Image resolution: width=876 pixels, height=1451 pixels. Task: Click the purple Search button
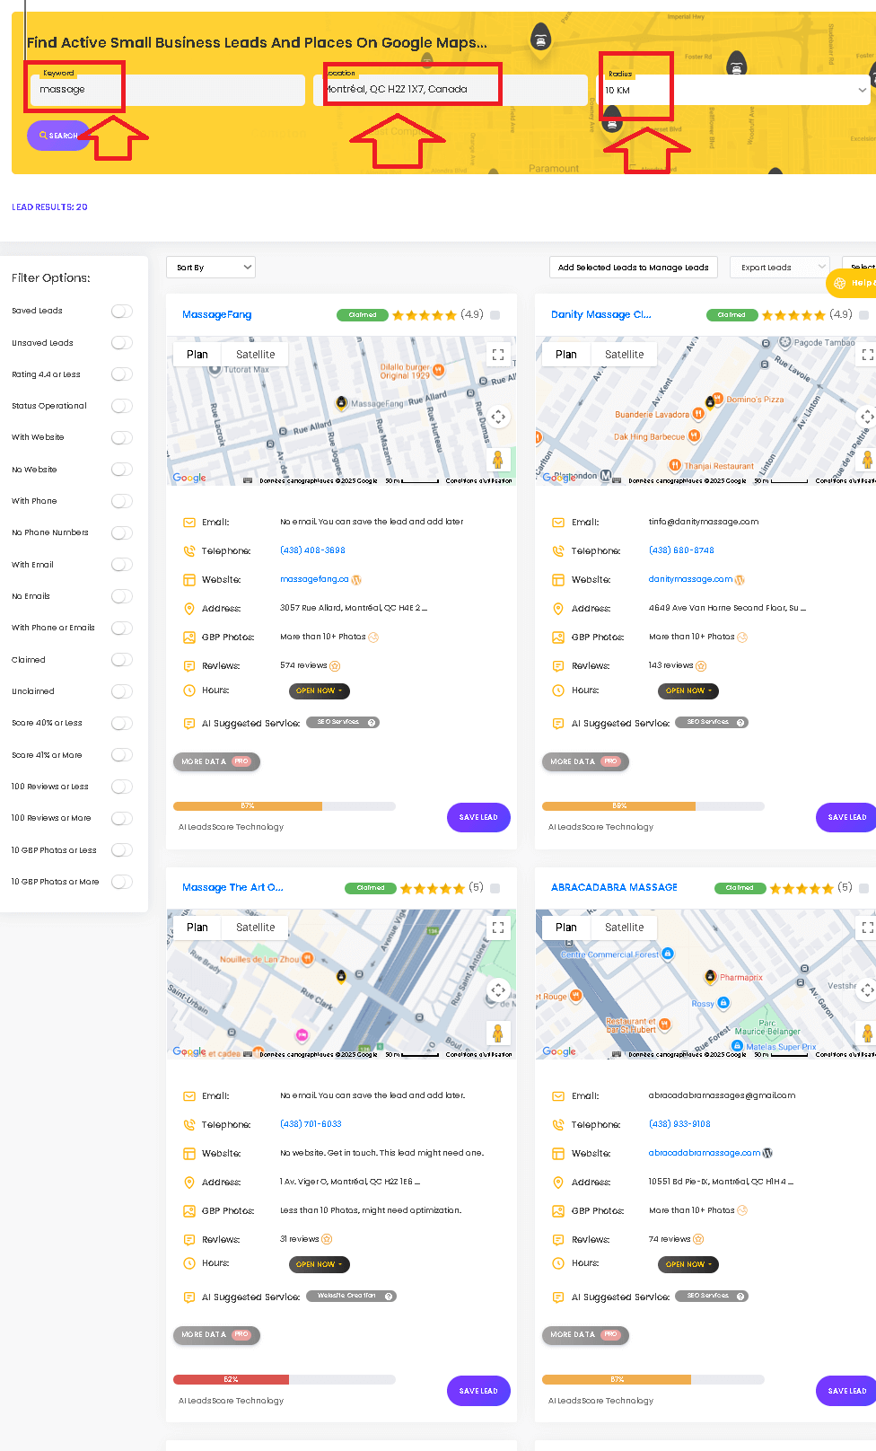pyautogui.click(x=58, y=136)
